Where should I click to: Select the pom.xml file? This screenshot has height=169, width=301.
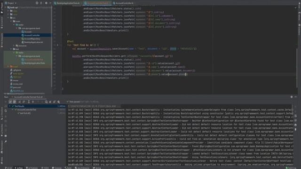[15, 87]
